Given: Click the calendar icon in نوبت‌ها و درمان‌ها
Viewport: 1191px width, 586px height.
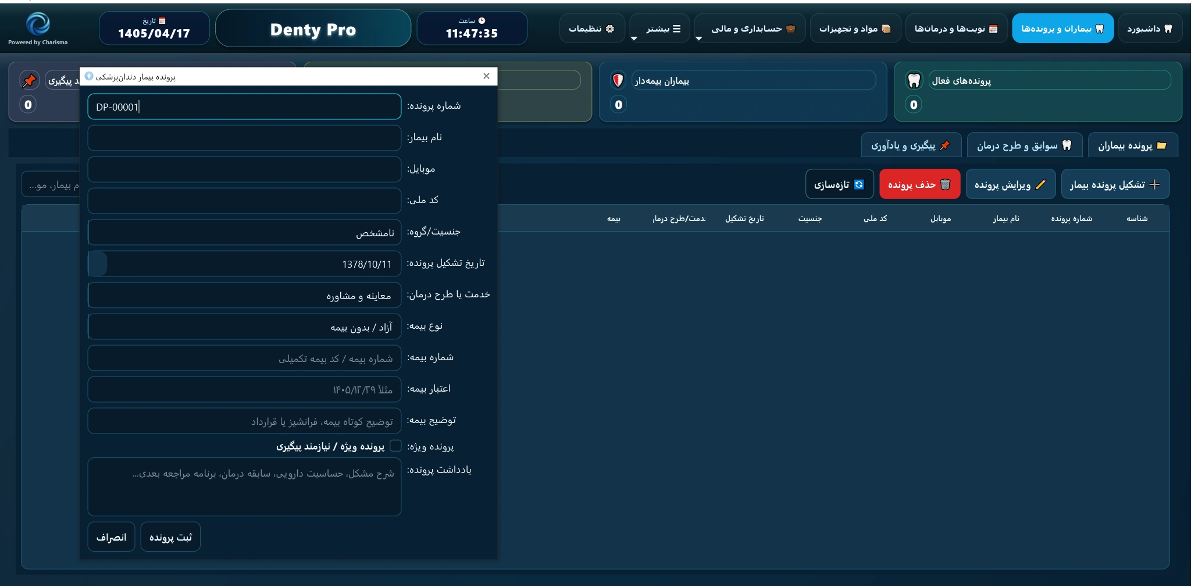Looking at the screenshot, I should point(993,29).
